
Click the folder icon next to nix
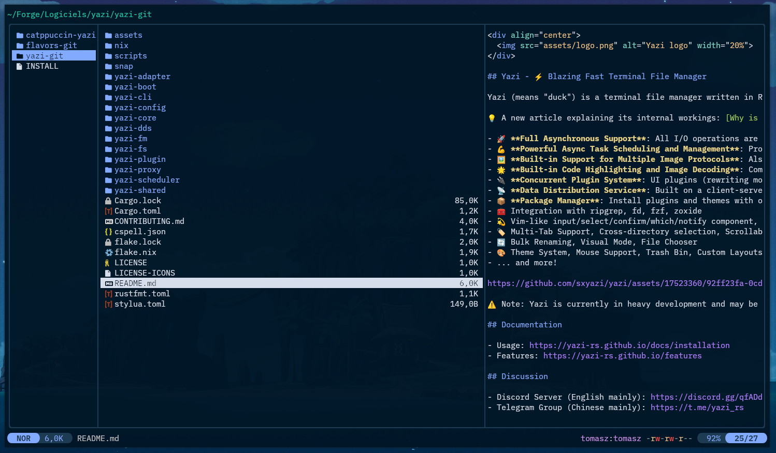pos(108,46)
